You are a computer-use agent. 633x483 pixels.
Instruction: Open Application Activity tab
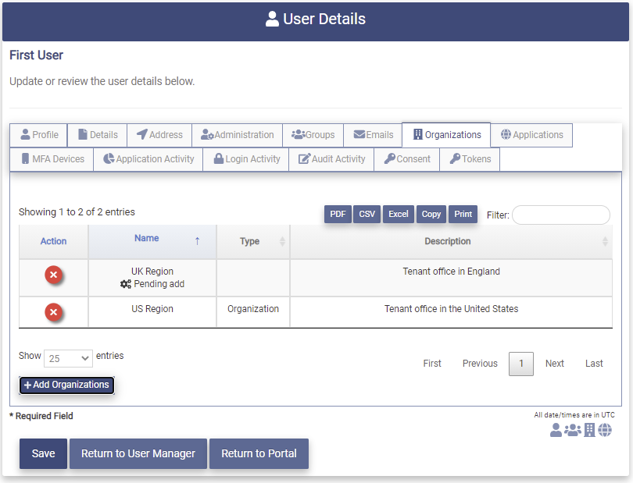pyautogui.click(x=148, y=159)
